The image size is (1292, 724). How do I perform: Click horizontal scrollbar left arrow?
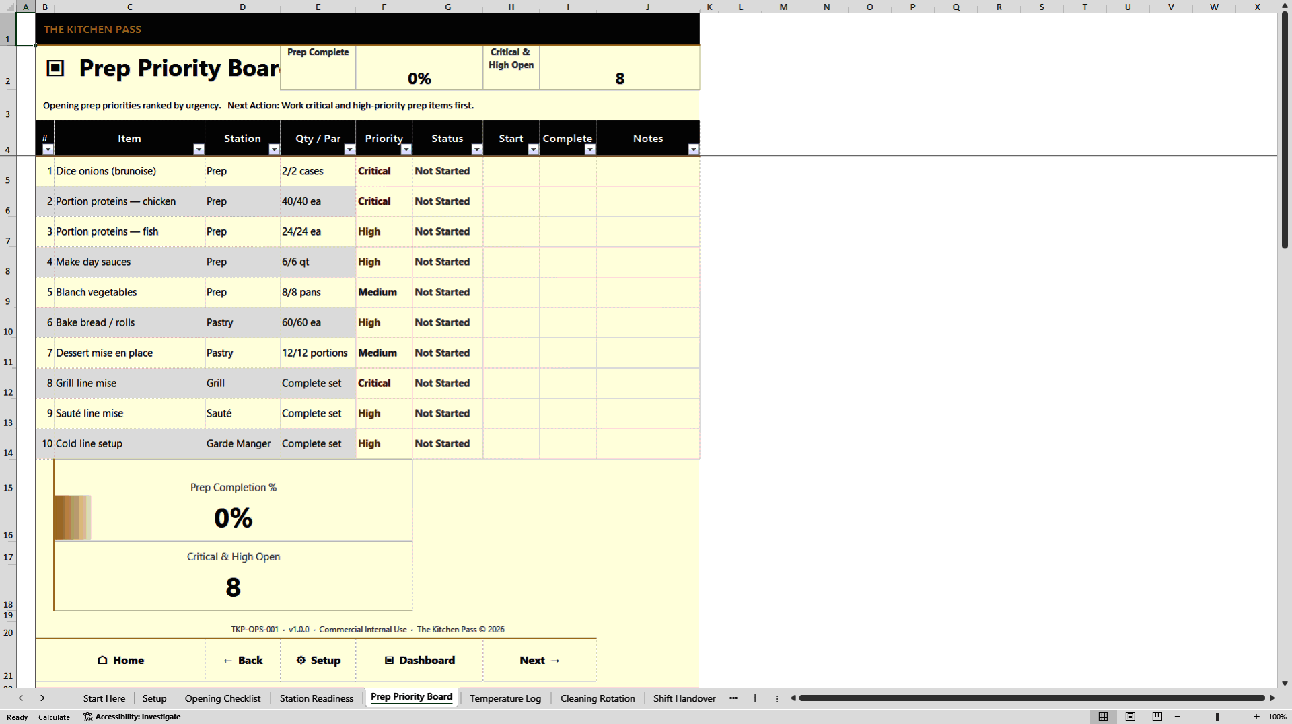click(793, 698)
